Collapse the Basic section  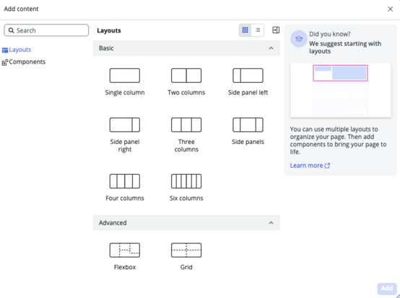coord(271,48)
